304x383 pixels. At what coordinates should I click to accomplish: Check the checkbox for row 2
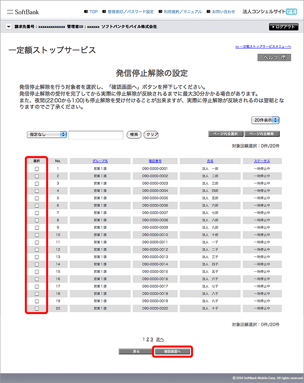[x=36, y=176]
